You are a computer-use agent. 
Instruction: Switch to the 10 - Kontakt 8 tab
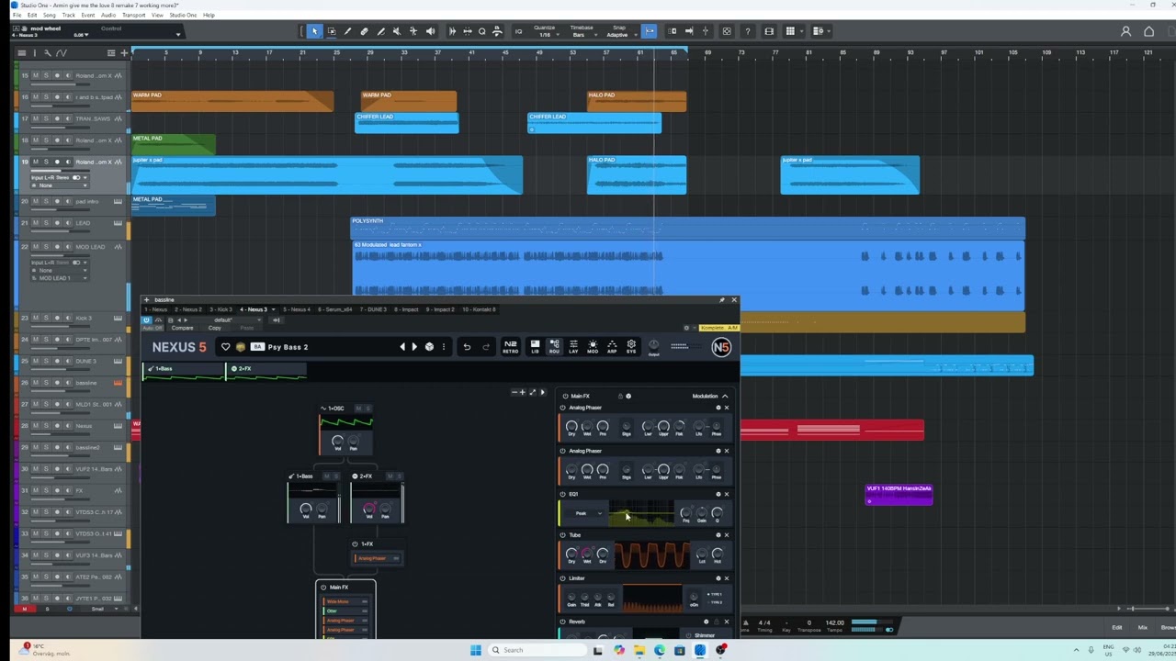tap(479, 309)
